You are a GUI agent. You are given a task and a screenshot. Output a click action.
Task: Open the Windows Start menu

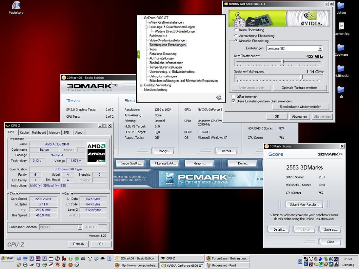click(7, 258)
